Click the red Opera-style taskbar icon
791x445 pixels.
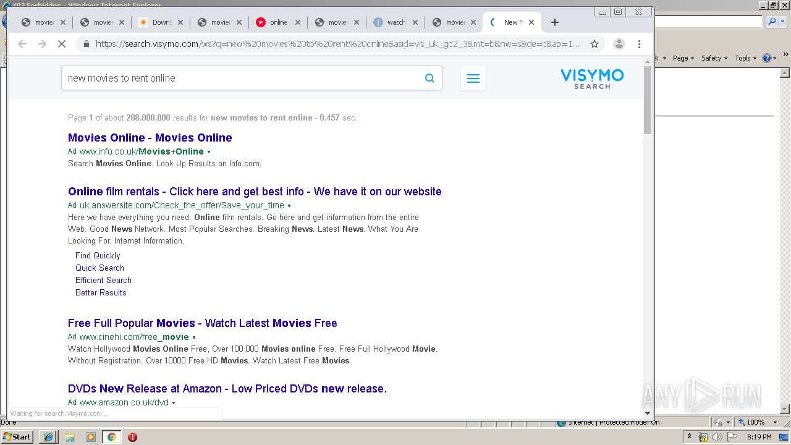click(132, 437)
